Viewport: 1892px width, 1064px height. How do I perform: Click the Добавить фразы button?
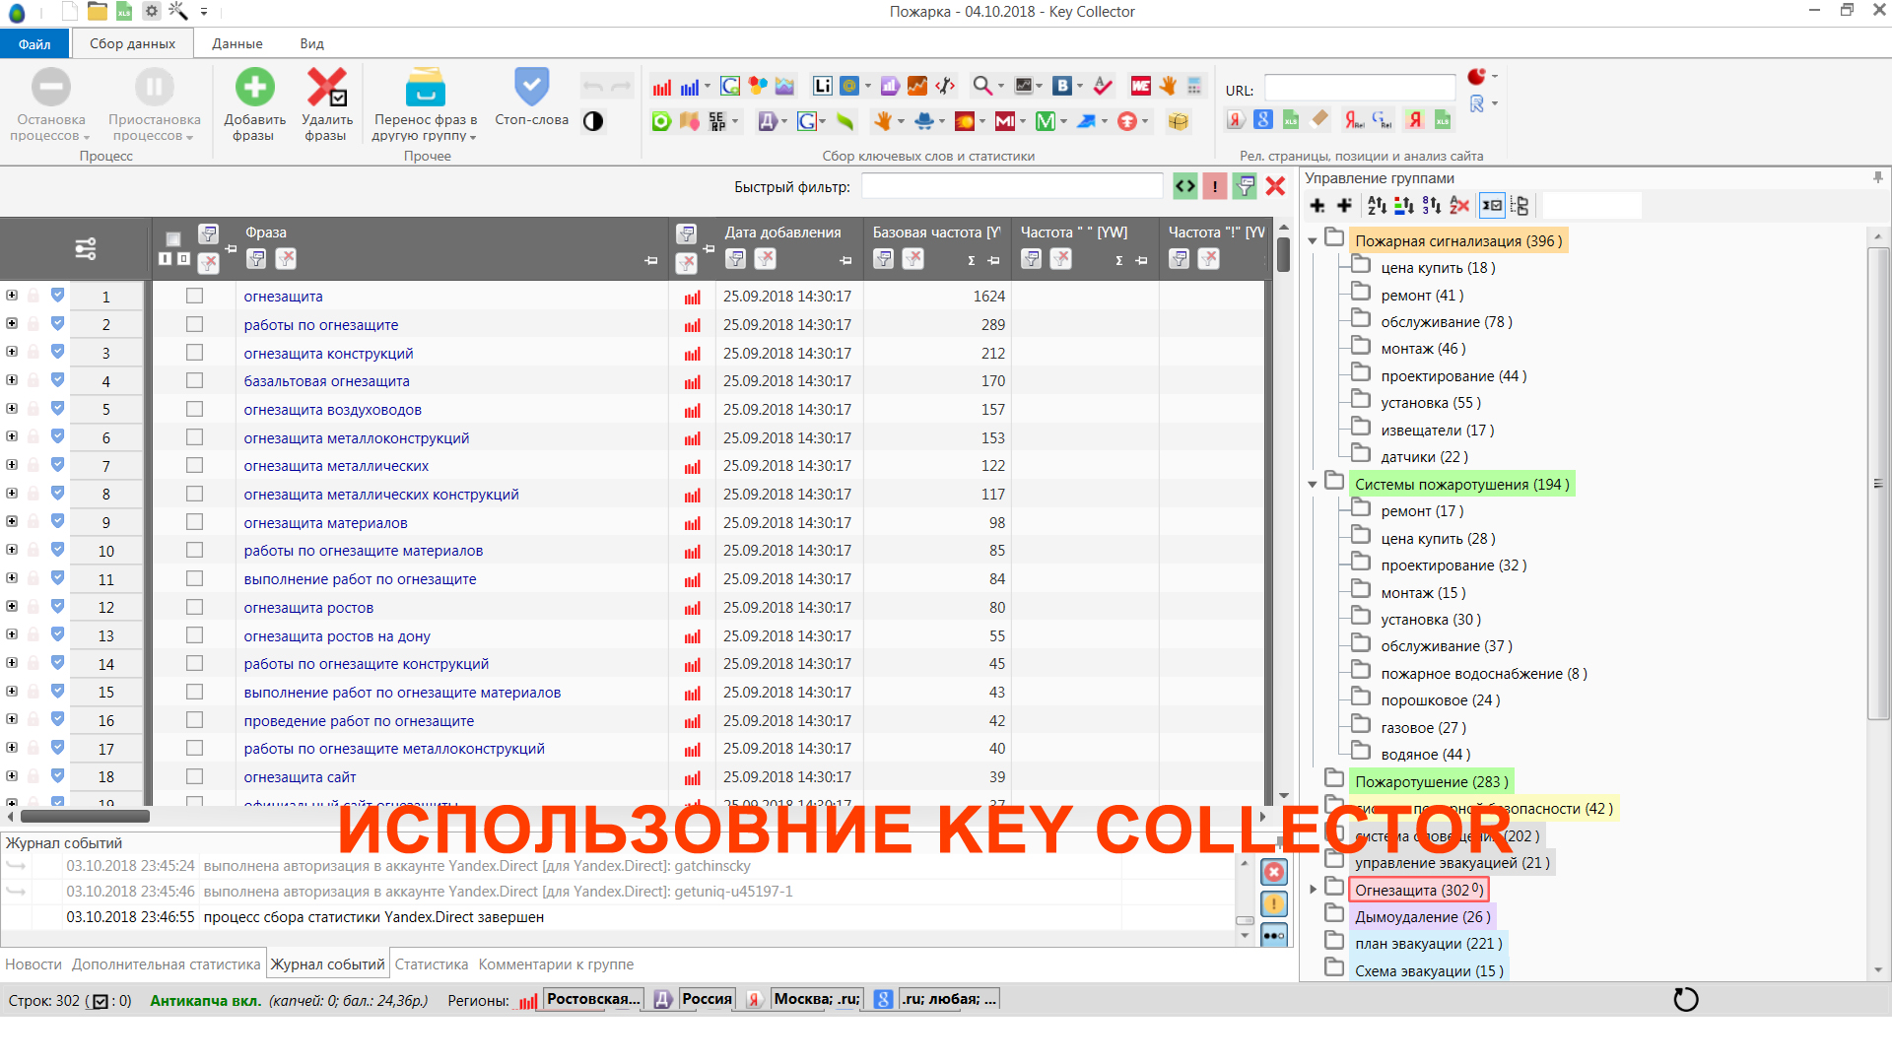click(254, 102)
